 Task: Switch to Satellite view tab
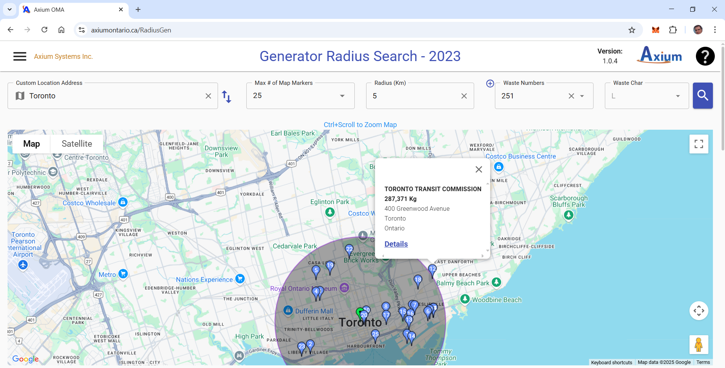[77, 144]
